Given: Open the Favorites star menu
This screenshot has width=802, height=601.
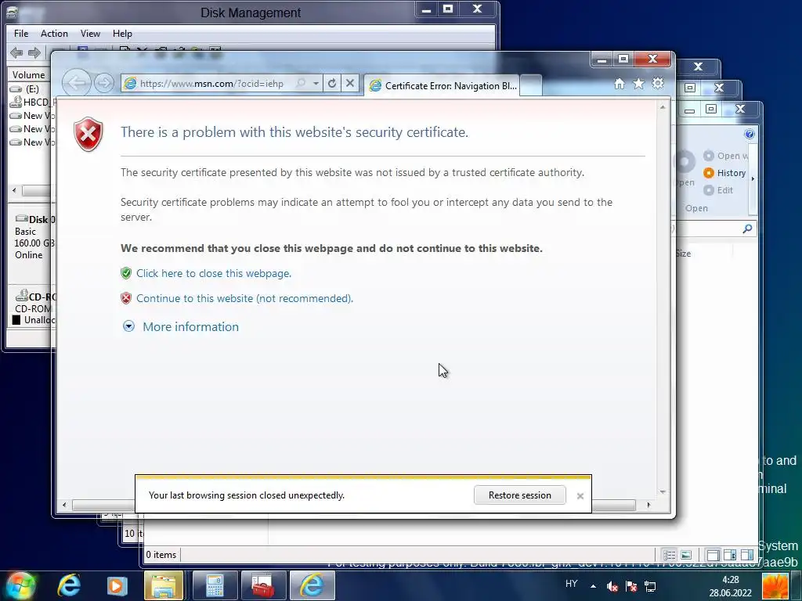Looking at the screenshot, I should coord(639,84).
